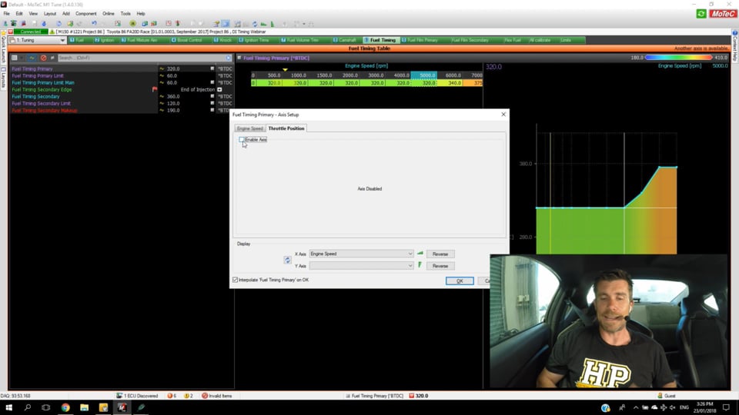
Task: Open the File menu
Action: [7, 14]
